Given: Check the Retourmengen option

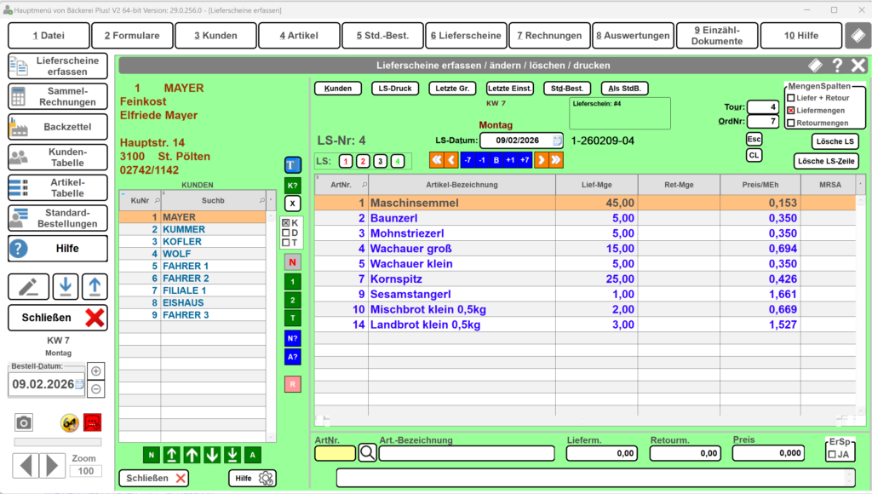Looking at the screenshot, I should coord(791,123).
